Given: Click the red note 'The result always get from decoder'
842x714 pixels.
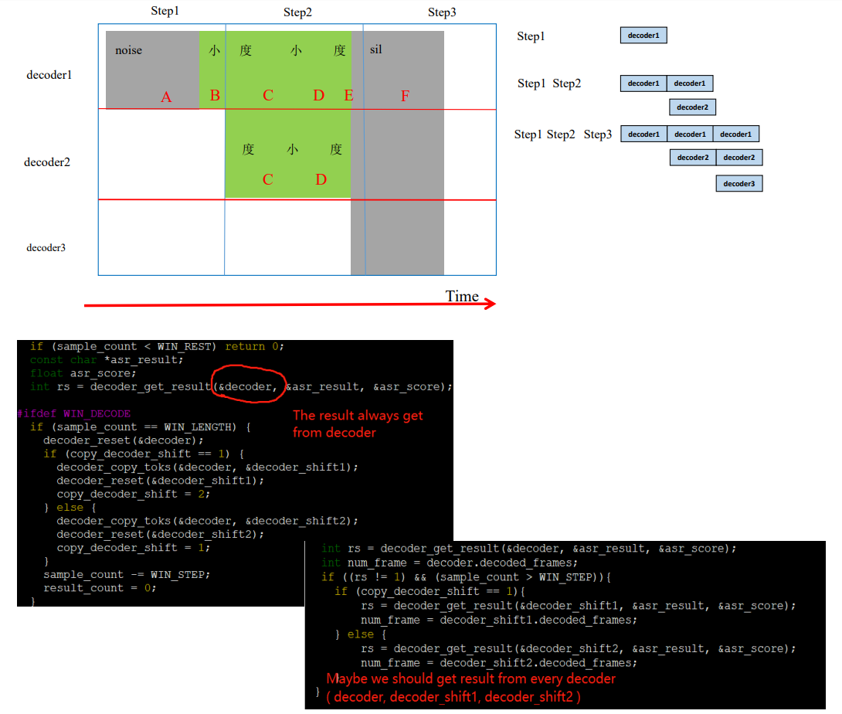Looking at the screenshot, I should [358, 424].
